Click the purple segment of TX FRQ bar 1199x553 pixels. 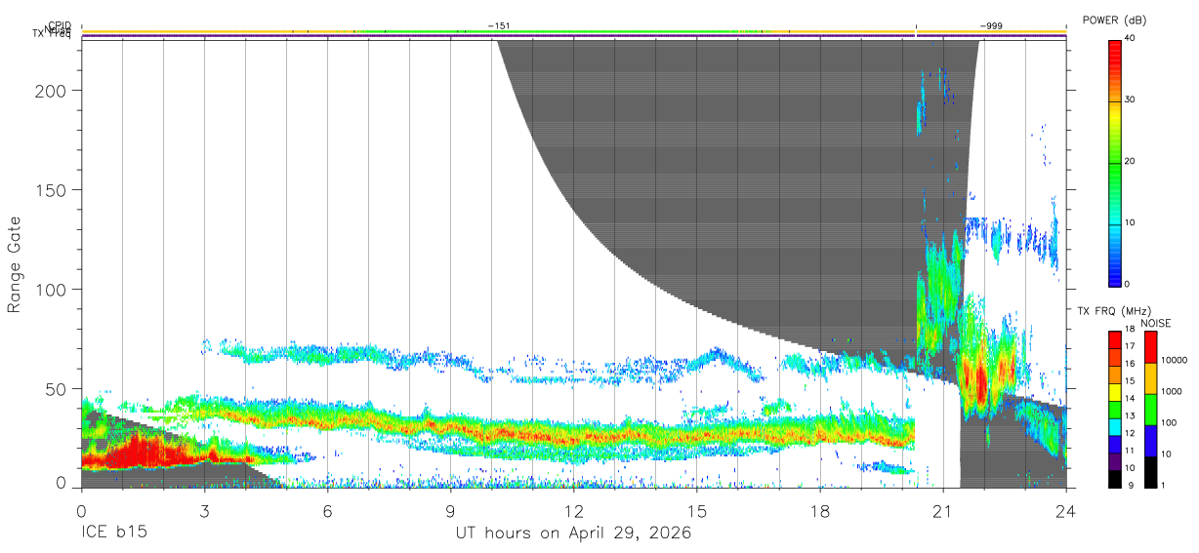tap(1115, 461)
